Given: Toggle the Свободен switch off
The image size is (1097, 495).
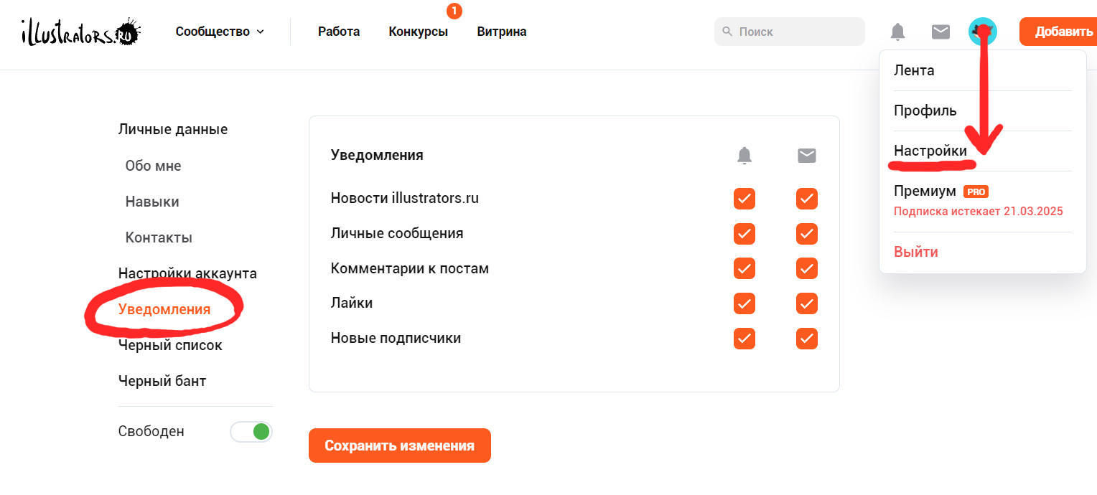Looking at the screenshot, I should [x=251, y=432].
